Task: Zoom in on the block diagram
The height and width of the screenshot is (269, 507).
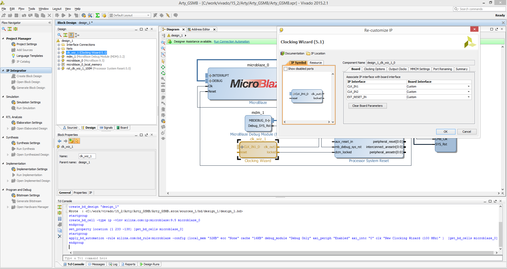Action: tap(163, 42)
